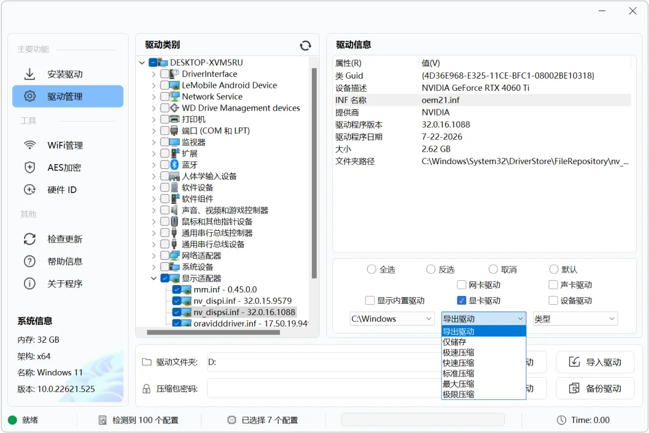
Task: Click the 驱动文件夹 path input field
Action: click(324, 362)
